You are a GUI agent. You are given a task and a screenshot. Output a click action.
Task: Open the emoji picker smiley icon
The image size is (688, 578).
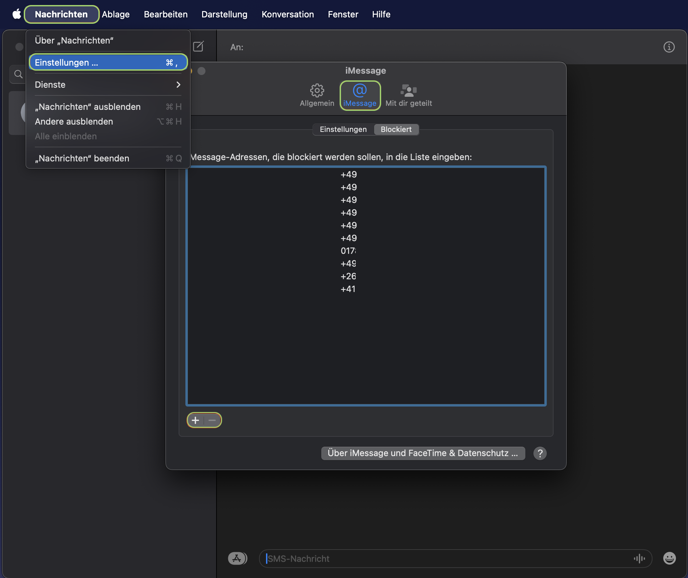[x=669, y=558]
